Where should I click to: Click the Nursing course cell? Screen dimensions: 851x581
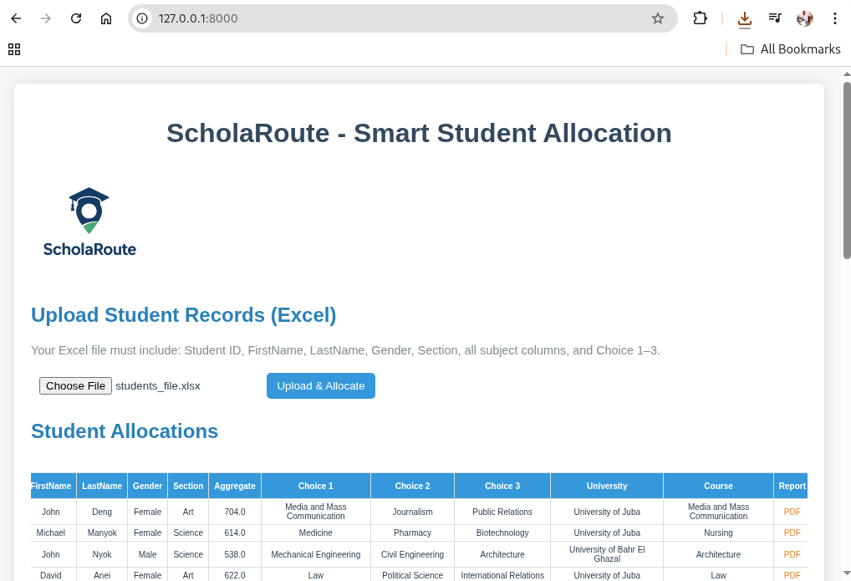coord(719,533)
